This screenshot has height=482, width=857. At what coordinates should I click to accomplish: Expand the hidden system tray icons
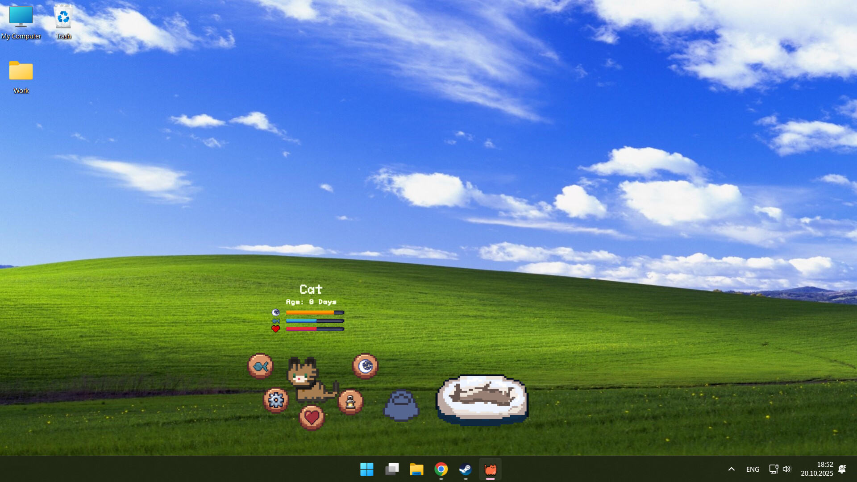click(x=731, y=469)
